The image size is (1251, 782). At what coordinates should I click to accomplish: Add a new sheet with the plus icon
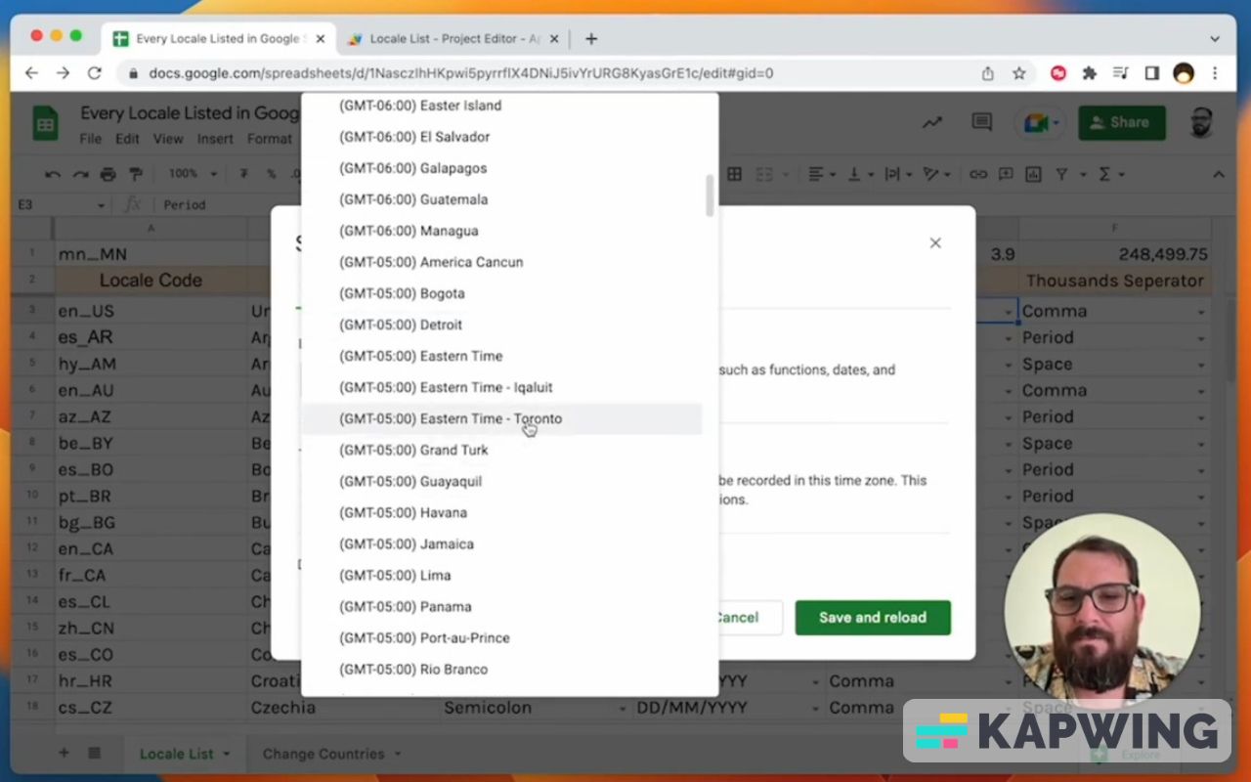tap(65, 753)
